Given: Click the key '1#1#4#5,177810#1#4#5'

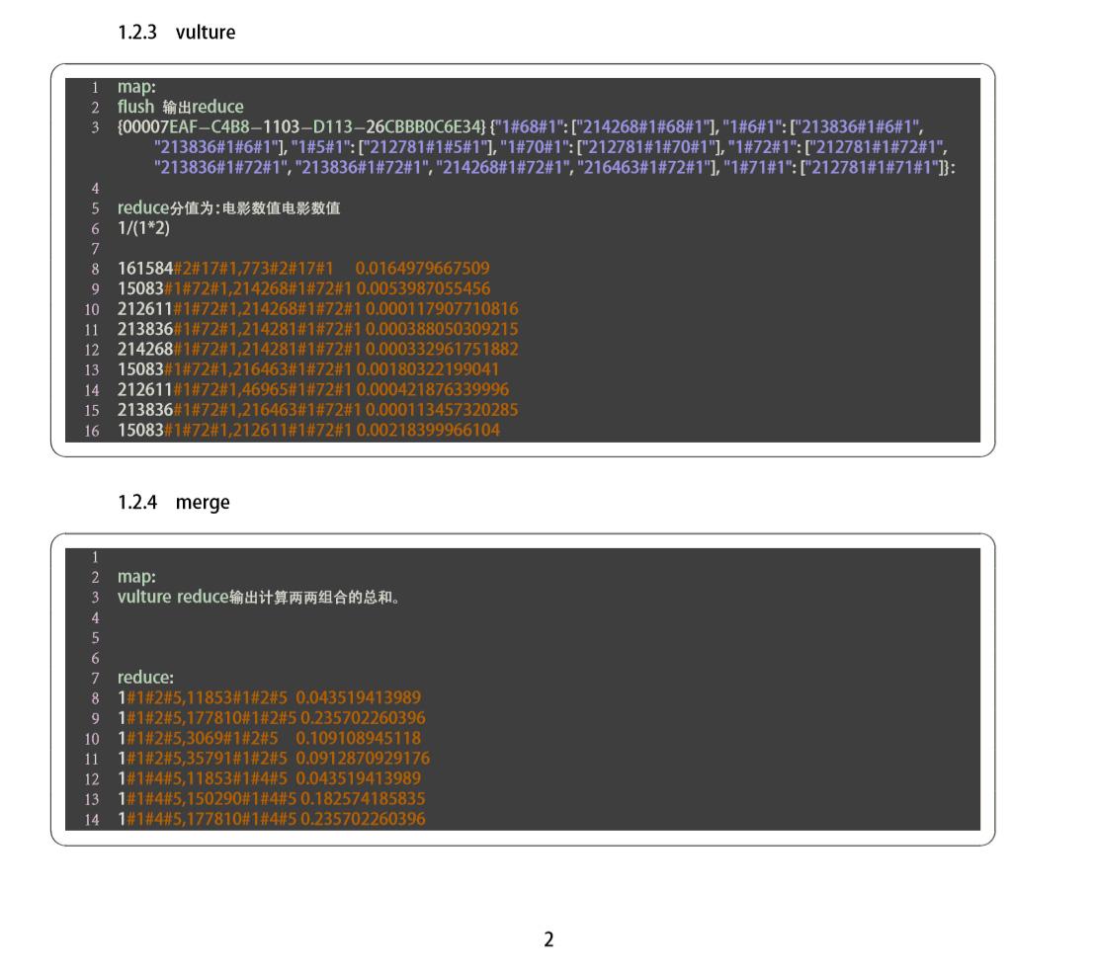Looking at the screenshot, I should pyautogui.click(x=207, y=819).
